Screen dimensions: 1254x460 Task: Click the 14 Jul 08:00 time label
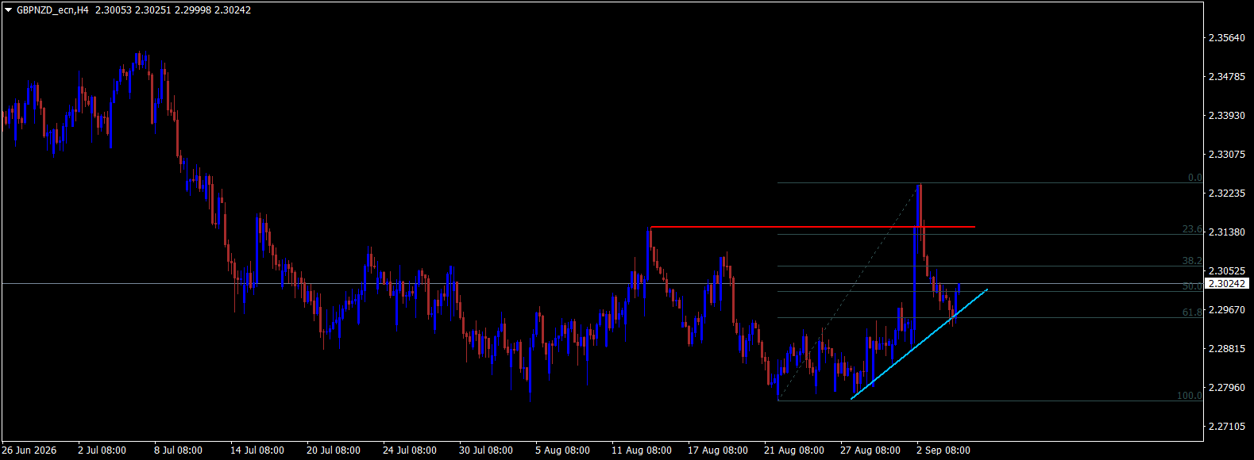[x=257, y=450]
